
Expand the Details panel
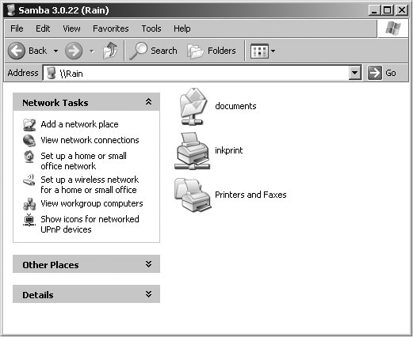tap(148, 293)
